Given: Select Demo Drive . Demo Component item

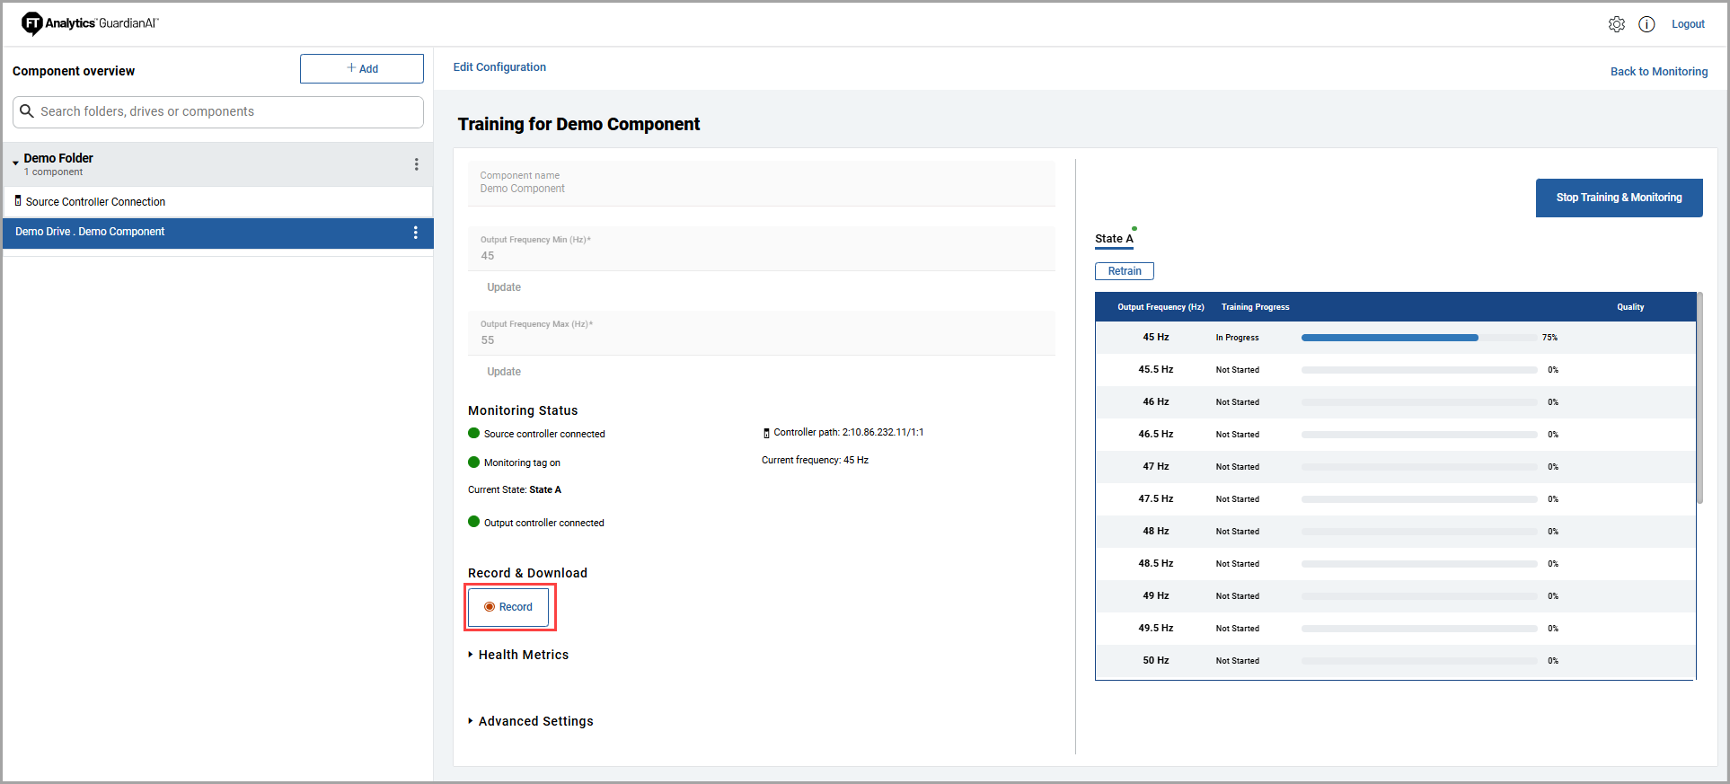Looking at the screenshot, I should click(90, 232).
